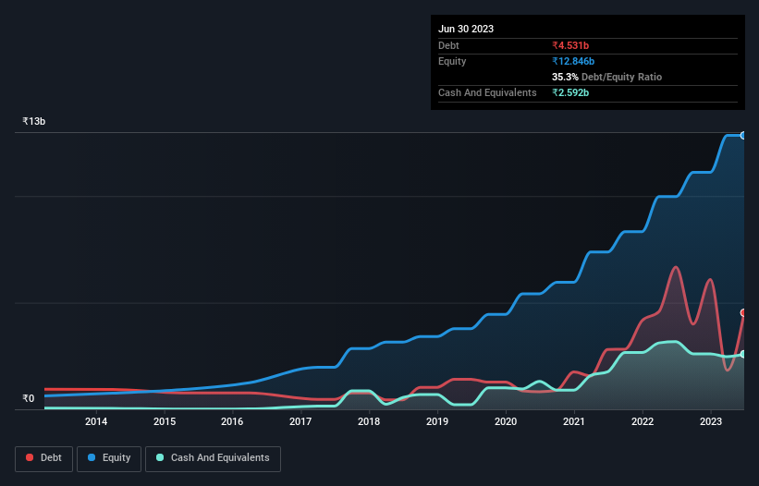
Task: Select the 2021 x-axis year label
Action: [573, 421]
